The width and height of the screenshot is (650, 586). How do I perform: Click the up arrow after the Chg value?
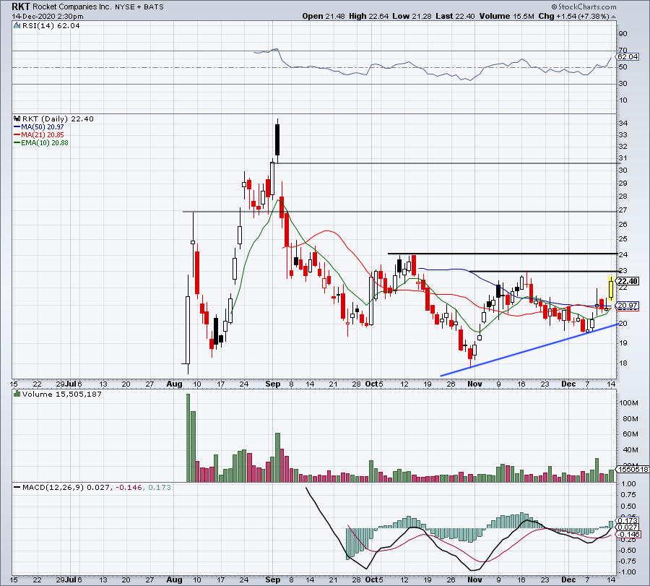(613, 17)
